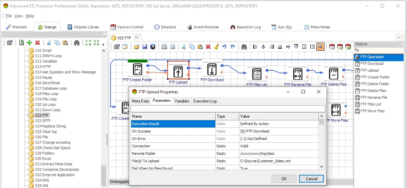Click the Name column header in the grid
The height and width of the screenshot is (188, 407).
(x=173, y=116)
